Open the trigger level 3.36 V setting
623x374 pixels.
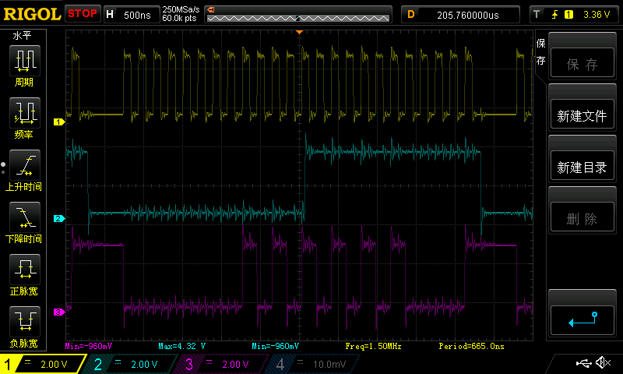click(x=575, y=15)
